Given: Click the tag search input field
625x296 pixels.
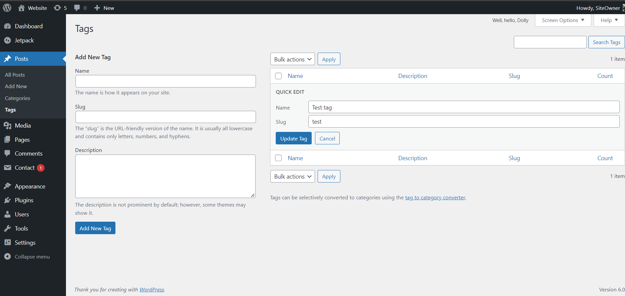Looking at the screenshot, I should (x=550, y=42).
